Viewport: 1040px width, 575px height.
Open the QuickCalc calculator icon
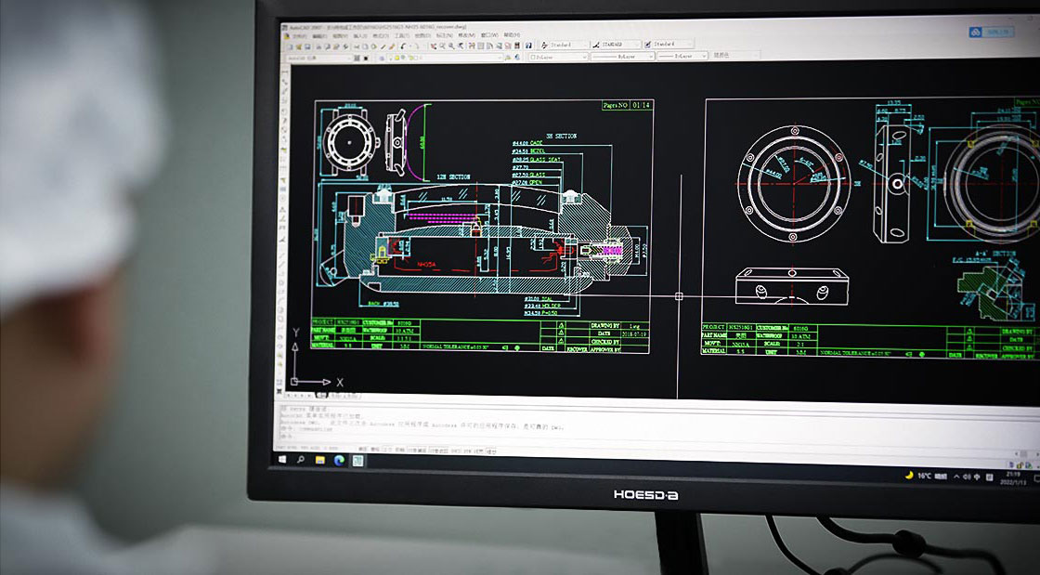pyautogui.click(x=517, y=46)
